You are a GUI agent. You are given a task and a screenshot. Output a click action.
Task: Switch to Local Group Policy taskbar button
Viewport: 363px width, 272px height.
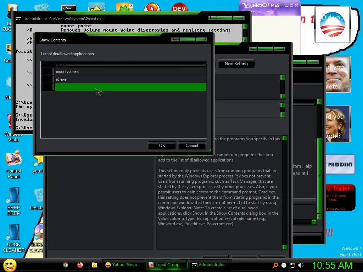[x=166, y=265]
